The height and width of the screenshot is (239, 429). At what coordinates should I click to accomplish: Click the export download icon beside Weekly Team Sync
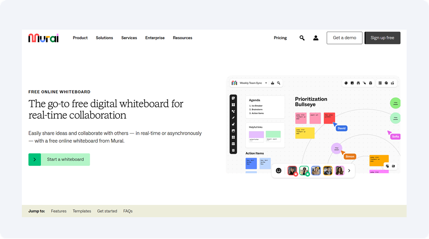[272, 83]
